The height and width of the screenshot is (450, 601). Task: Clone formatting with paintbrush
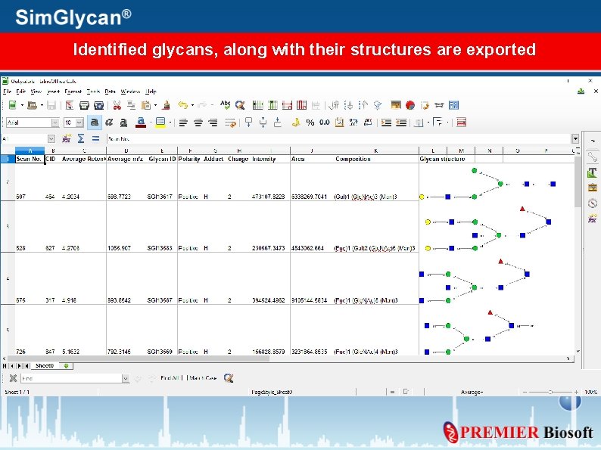167,105
